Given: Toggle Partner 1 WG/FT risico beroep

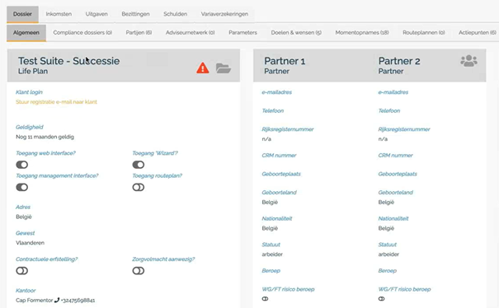Looking at the screenshot, I should click(x=265, y=299).
